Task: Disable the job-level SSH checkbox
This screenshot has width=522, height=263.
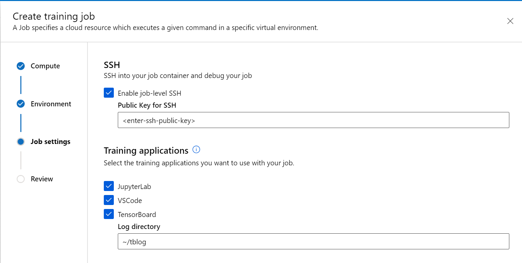Action: 109,93
